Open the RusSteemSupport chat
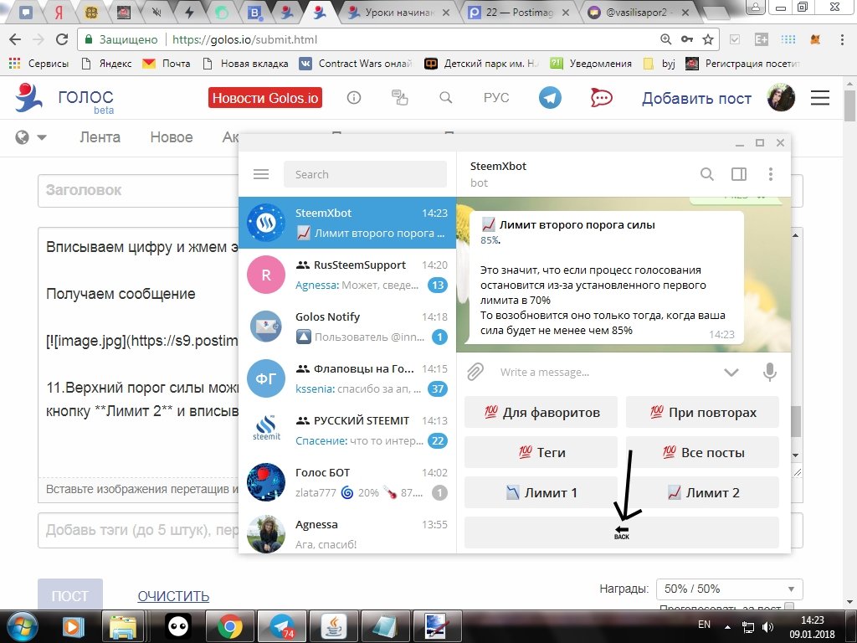 coord(347,275)
